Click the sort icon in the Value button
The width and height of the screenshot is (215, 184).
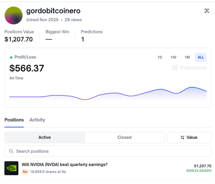point(182,137)
